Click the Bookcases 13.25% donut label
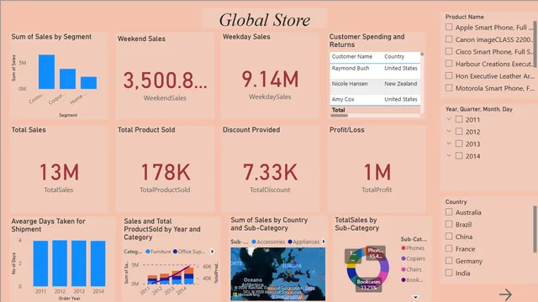538x302 pixels. click(x=368, y=284)
